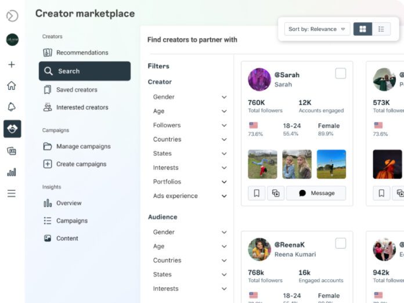Open notifications bell icon

(x=12, y=107)
